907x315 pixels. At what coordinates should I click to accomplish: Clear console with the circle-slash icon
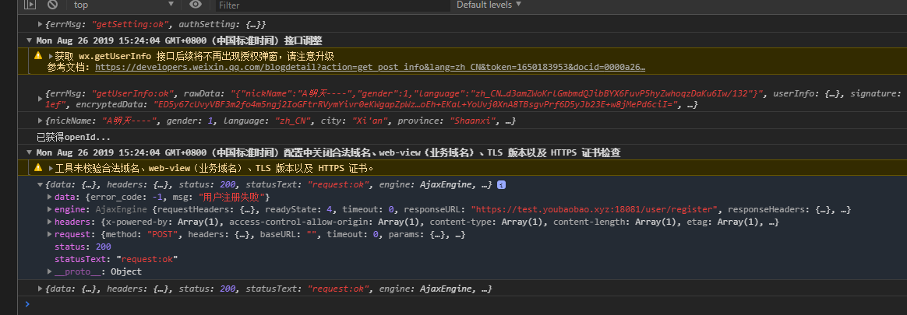tap(53, 5)
